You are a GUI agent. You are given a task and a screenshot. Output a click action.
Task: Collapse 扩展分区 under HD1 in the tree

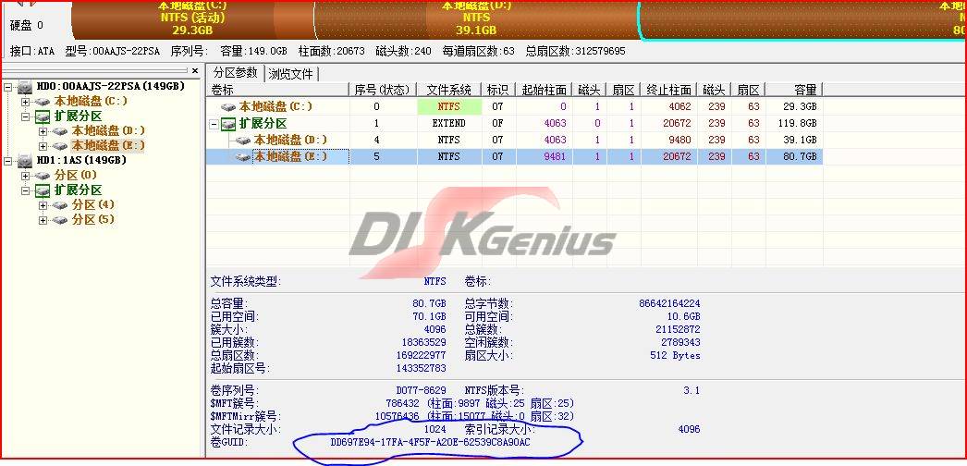coord(25,190)
